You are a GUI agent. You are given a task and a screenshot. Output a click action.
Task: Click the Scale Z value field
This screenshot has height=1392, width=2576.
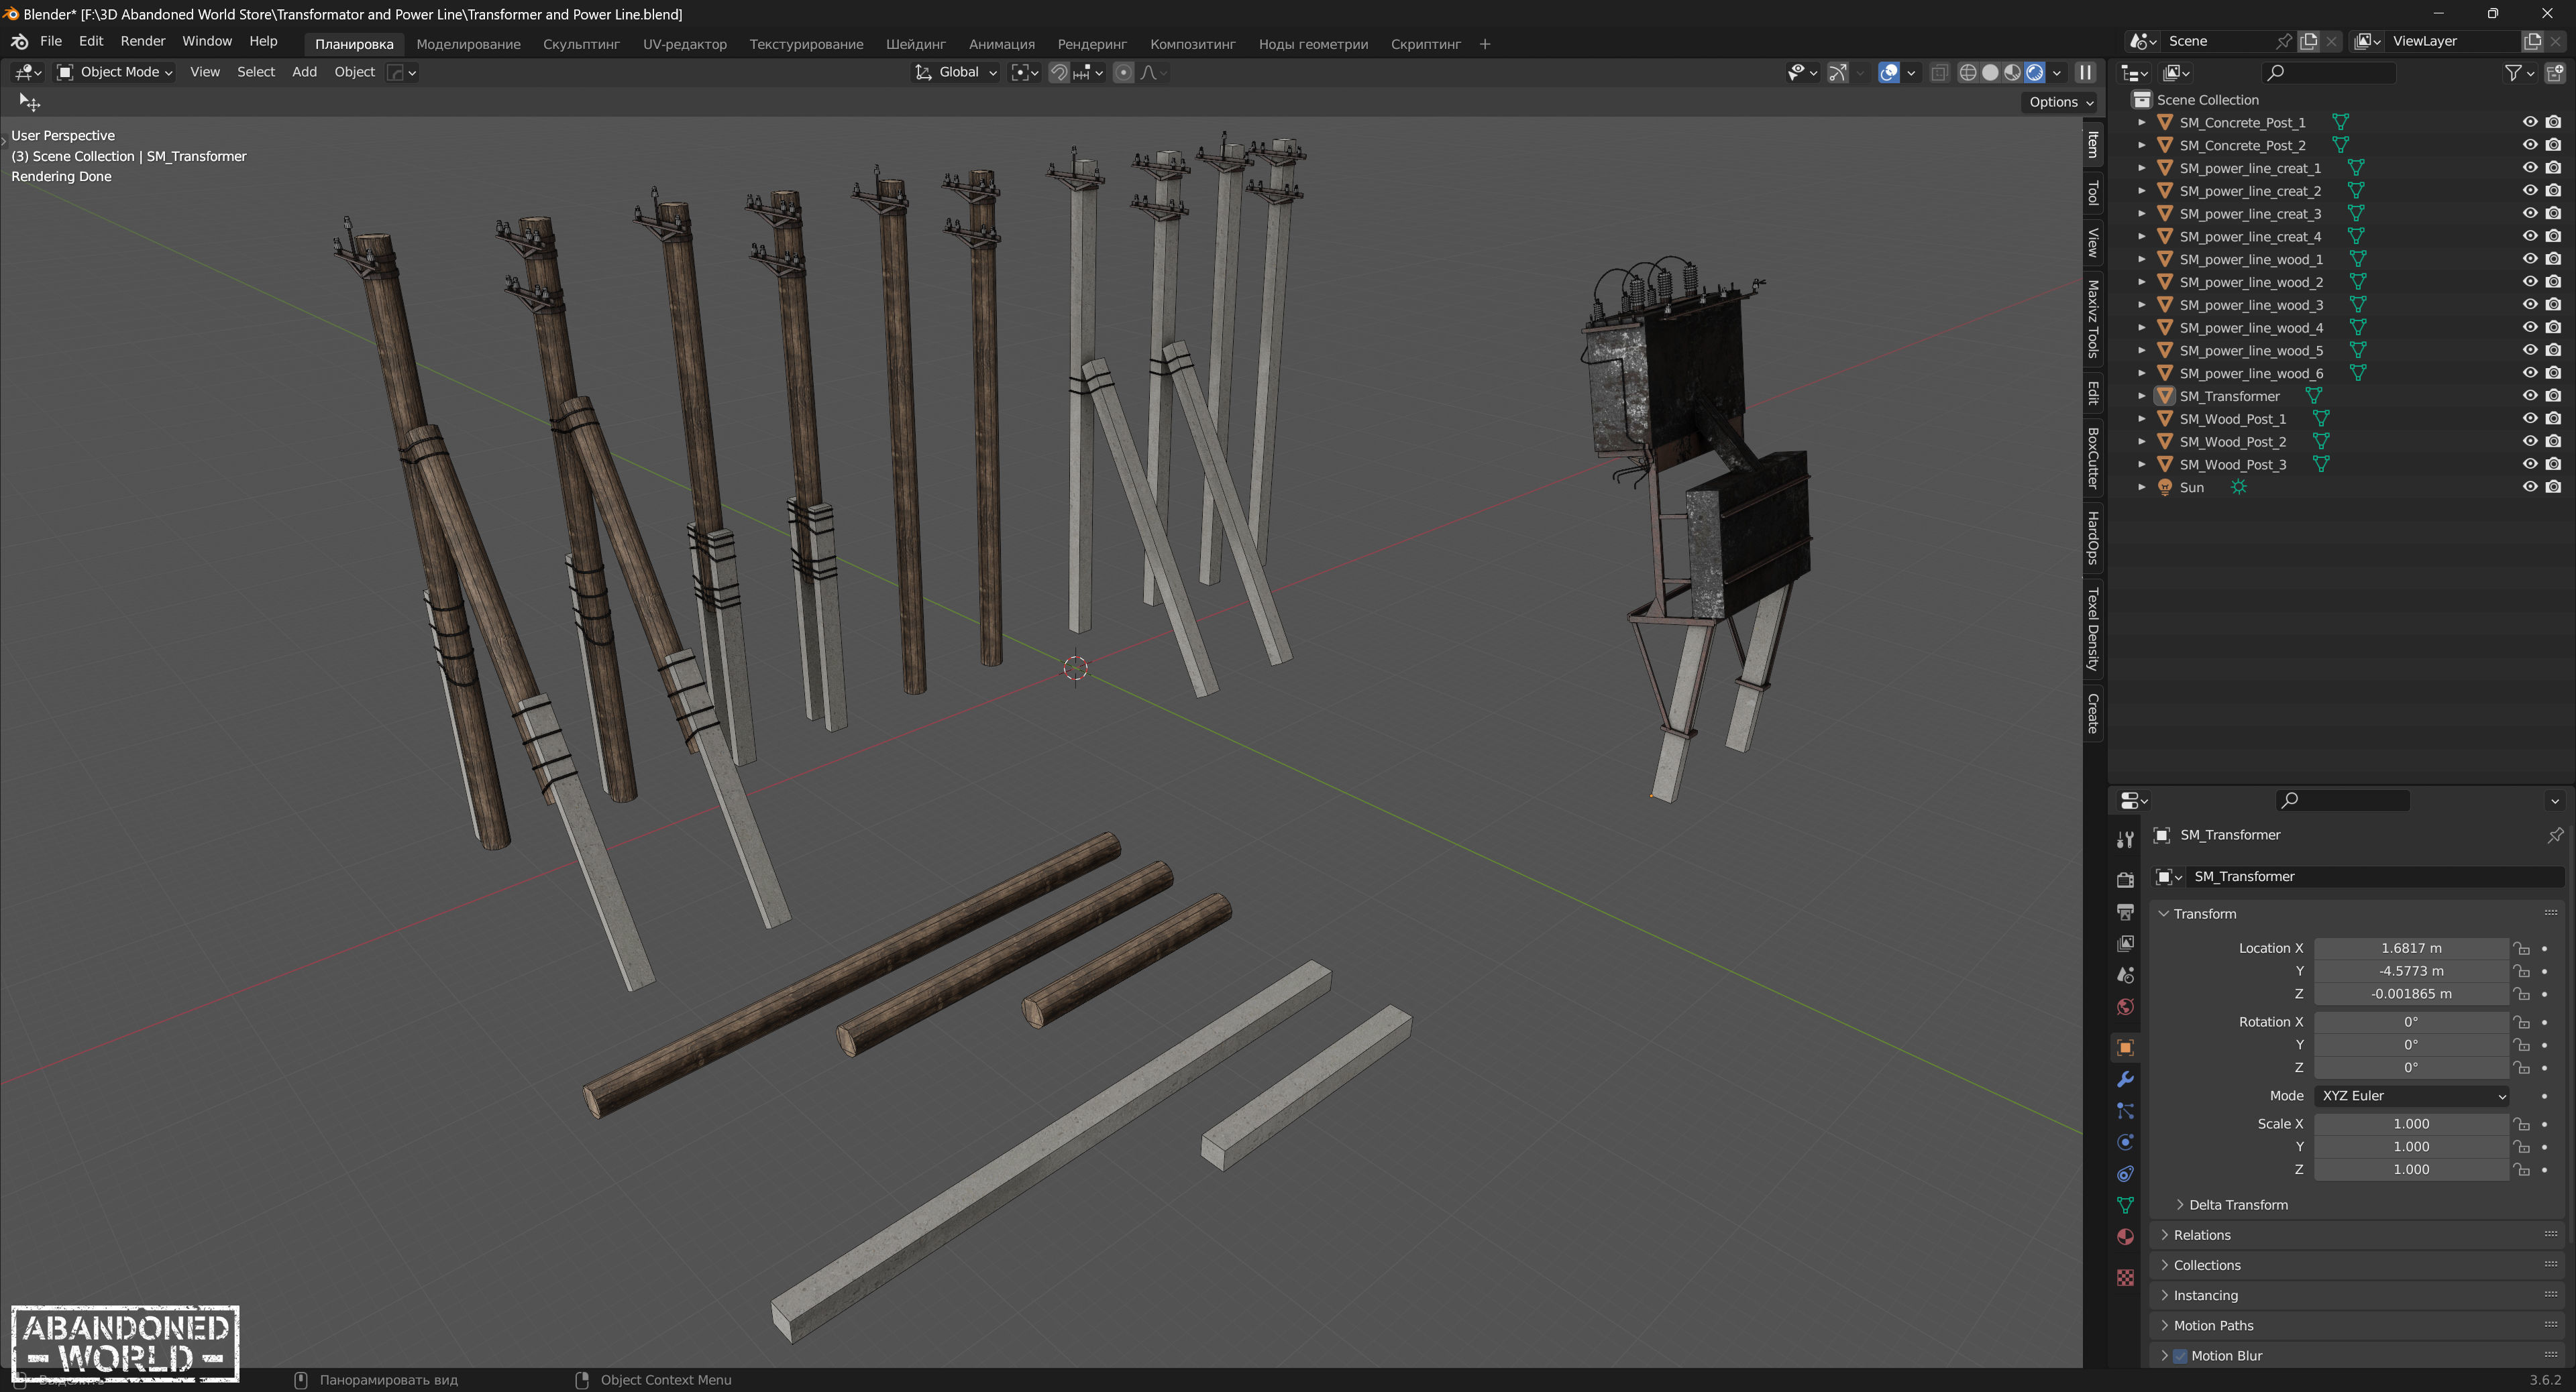click(2410, 1170)
